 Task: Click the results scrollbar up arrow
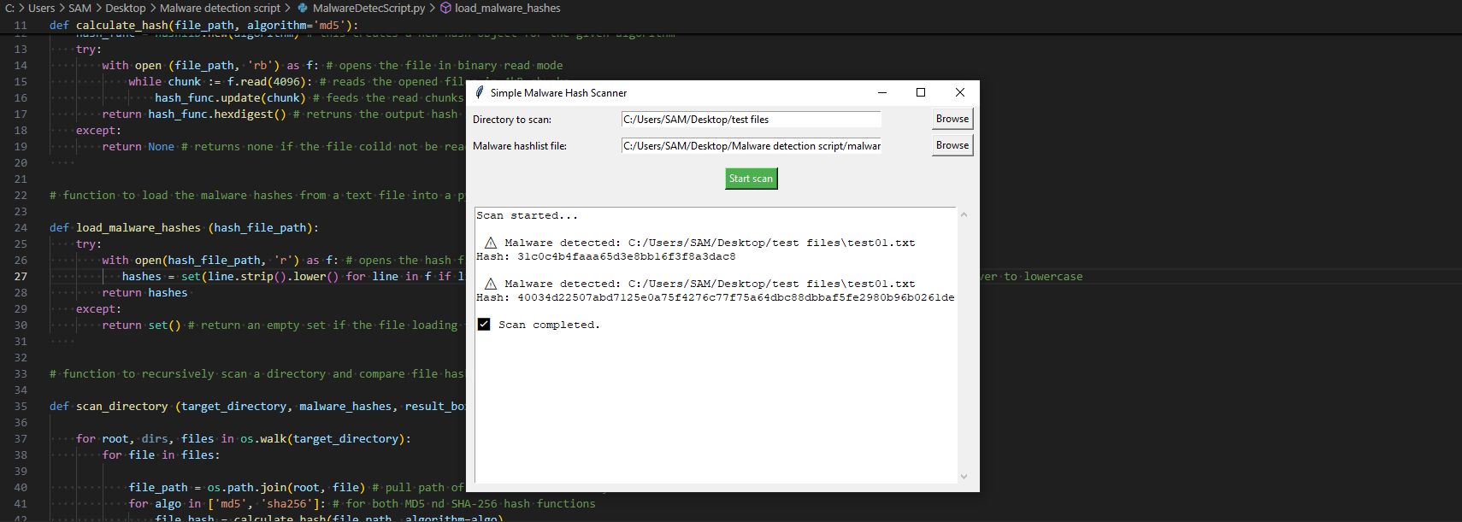coord(964,214)
